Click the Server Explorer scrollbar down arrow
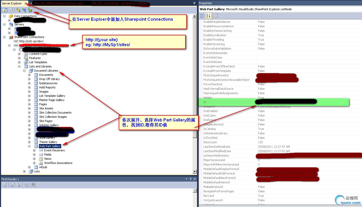 tap(195, 172)
